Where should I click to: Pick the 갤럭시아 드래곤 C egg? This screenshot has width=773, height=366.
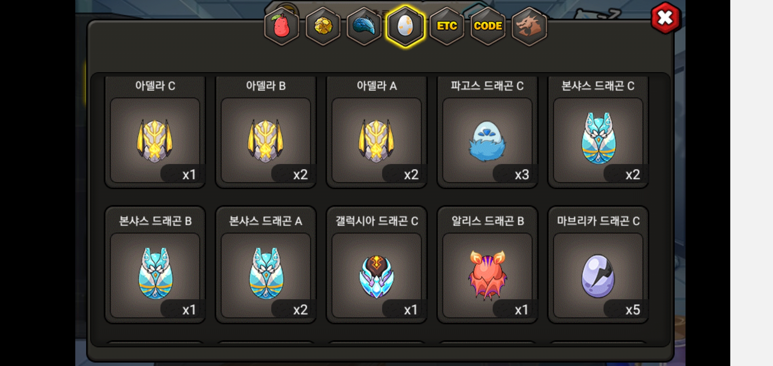coord(377,265)
